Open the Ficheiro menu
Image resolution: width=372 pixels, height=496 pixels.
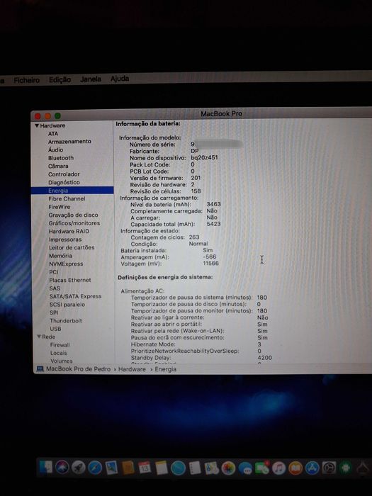(27, 80)
